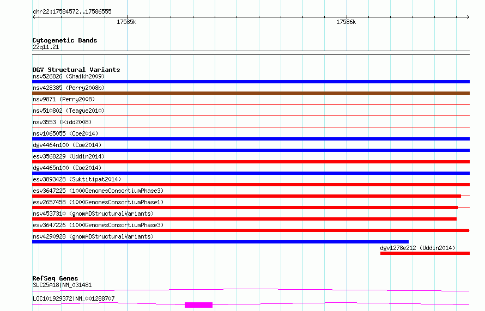Click the dgv1278e212 (Uddin2014) label
Viewport: 485px width, 311px height.
tap(417, 248)
